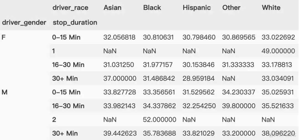Click the Other column header

[x=231, y=7]
